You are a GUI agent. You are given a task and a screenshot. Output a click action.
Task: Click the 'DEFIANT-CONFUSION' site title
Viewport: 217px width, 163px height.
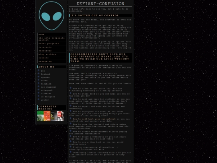click(100, 4)
